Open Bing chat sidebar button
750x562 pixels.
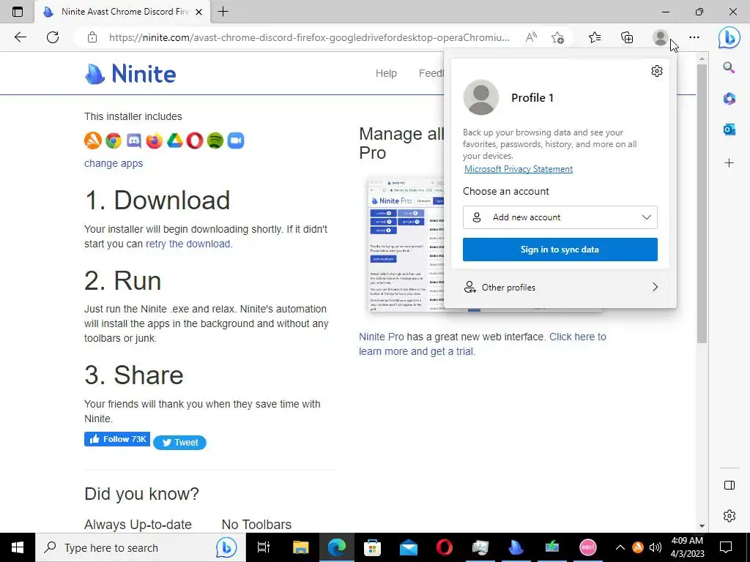(729, 37)
